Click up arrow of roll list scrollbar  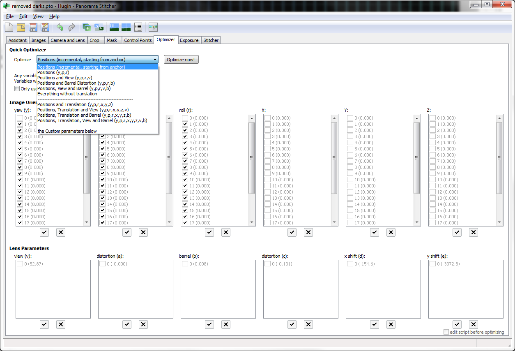[251, 118]
